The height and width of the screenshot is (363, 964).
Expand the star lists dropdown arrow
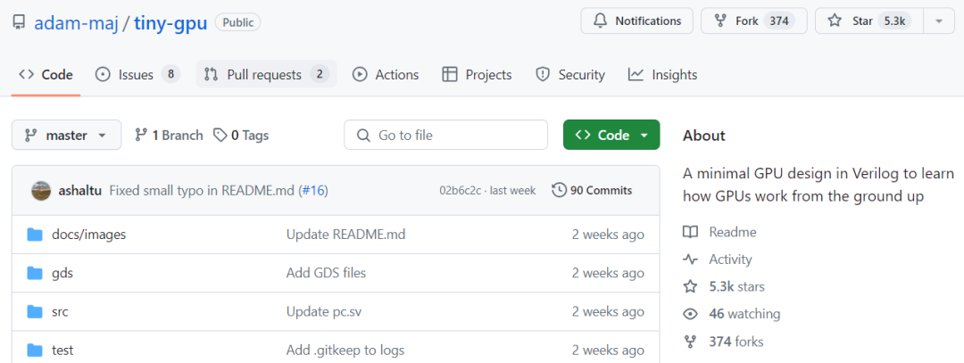(938, 21)
